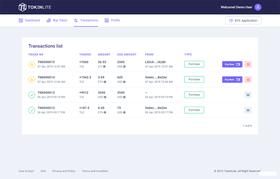Open the user avatar menu
The image size is (280, 179).
coord(258,7)
